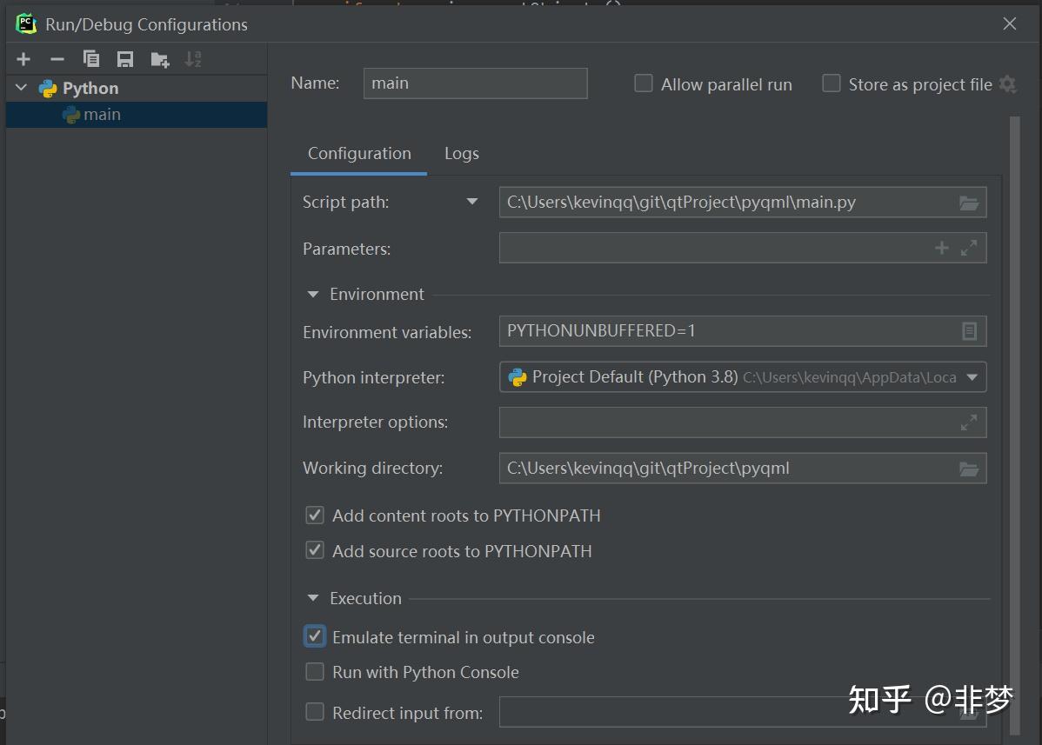Click inside the Name input field
The image size is (1042, 745).
[475, 83]
